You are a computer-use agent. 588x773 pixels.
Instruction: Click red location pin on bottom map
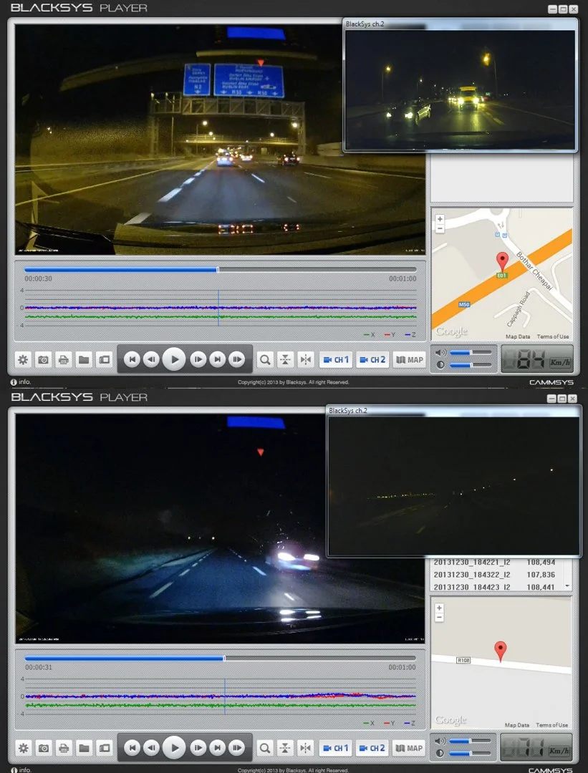point(500,651)
